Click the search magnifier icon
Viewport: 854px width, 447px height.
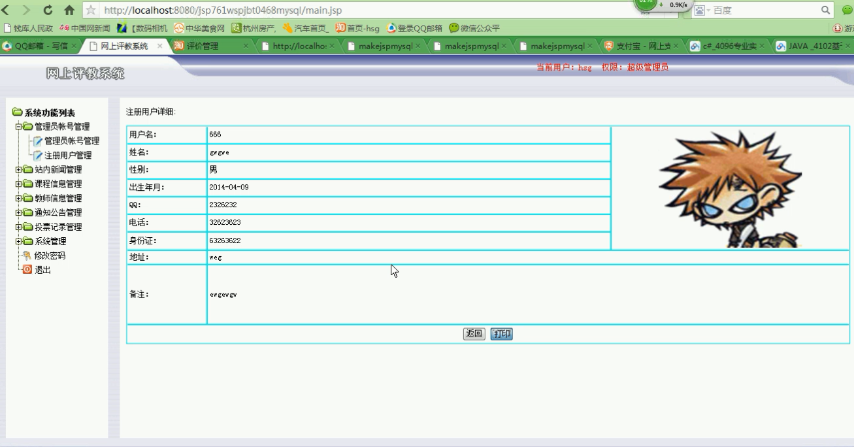tap(826, 10)
